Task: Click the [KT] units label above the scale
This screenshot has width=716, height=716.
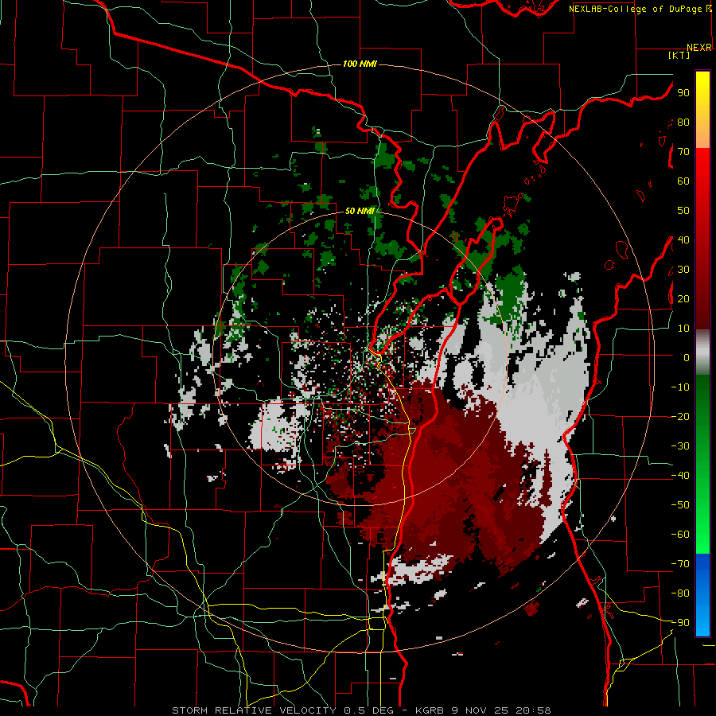Action: click(x=679, y=55)
